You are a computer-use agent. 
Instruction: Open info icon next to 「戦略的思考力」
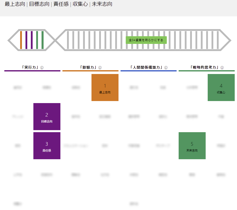point(222,68)
